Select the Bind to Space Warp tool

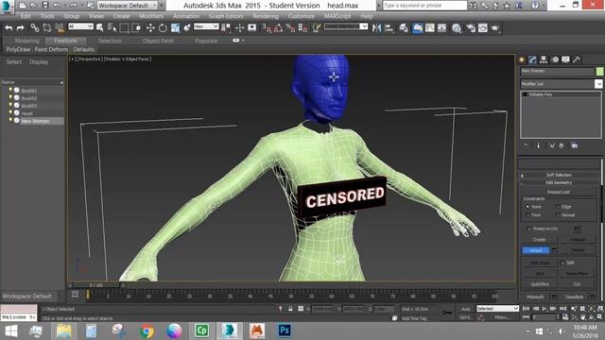[60, 27]
